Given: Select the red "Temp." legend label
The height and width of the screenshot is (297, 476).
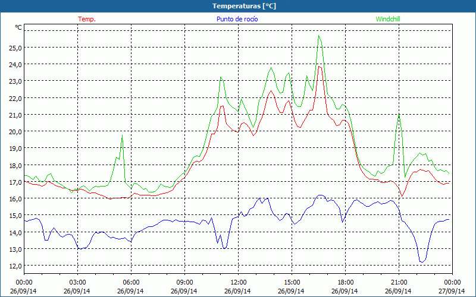Looking at the screenshot, I should tap(87, 19).
